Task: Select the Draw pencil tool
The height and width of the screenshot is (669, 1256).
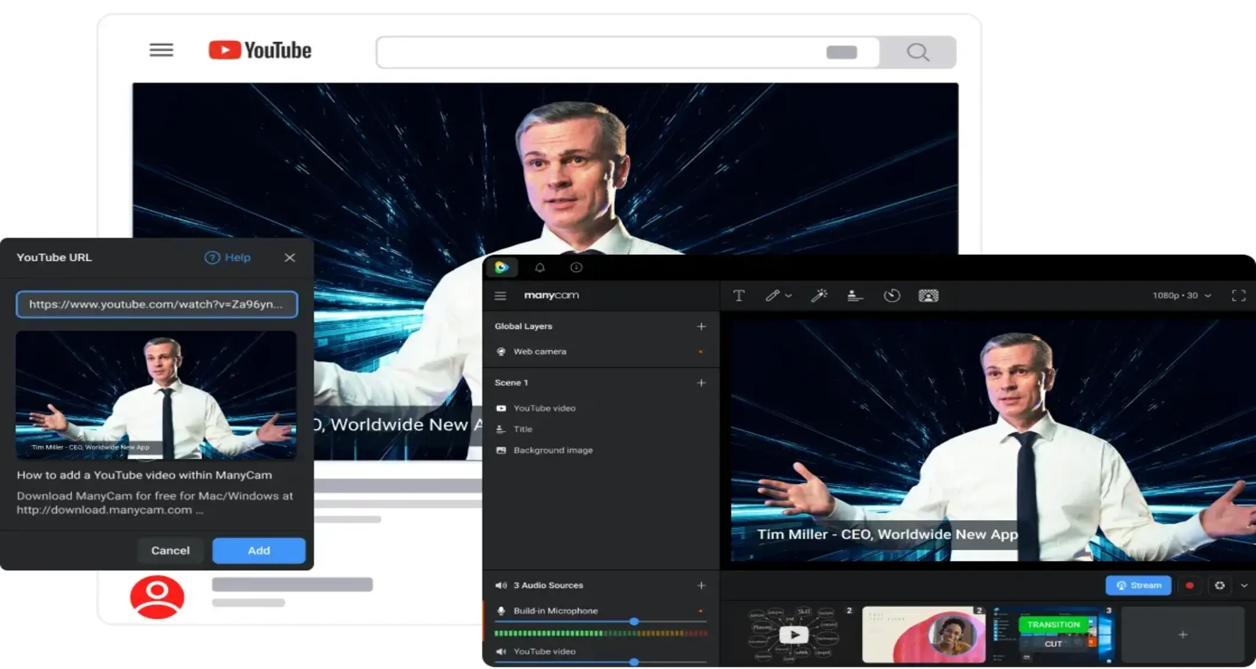Action: coord(772,296)
